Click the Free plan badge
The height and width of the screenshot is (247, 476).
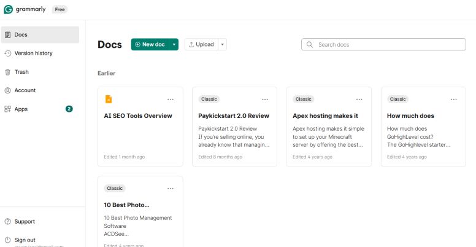tap(60, 9)
